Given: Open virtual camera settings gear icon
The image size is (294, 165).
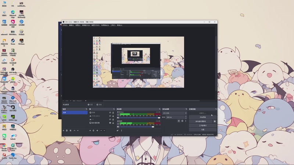Looking at the screenshot, I should [215, 121].
